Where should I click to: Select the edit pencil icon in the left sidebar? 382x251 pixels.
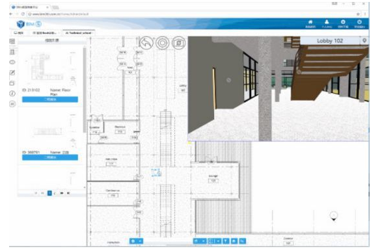[x=12, y=73]
